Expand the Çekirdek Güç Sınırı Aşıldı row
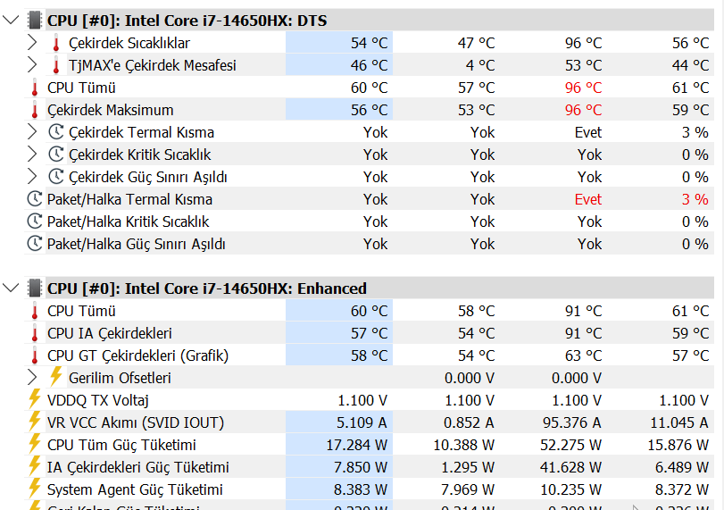The height and width of the screenshot is (510, 724). (32, 177)
